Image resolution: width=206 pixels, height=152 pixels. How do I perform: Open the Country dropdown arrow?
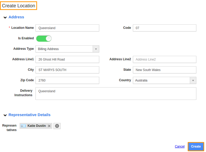(x=193, y=80)
